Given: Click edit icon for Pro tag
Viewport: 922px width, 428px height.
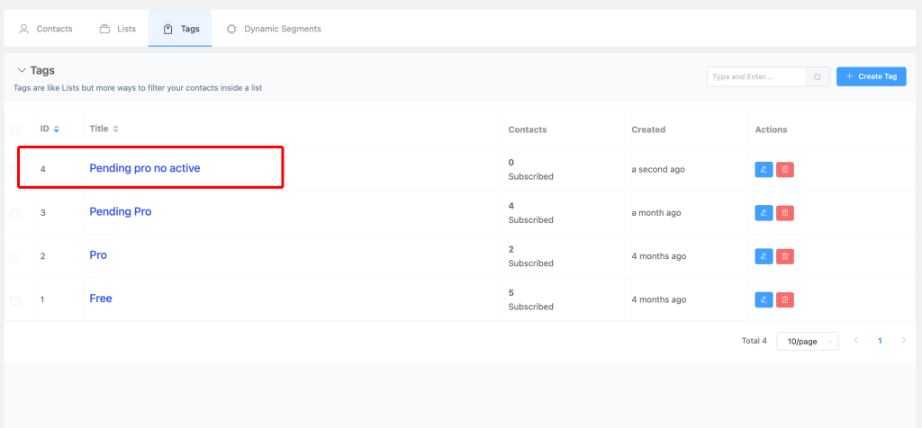Looking at the screenshot, I should coord(763,256).
